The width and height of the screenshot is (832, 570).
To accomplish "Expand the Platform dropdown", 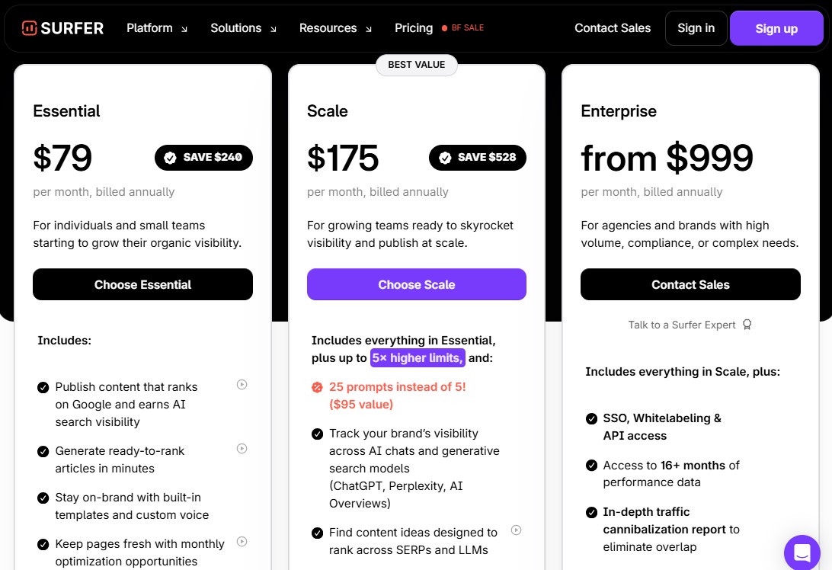I will point(156,28).
